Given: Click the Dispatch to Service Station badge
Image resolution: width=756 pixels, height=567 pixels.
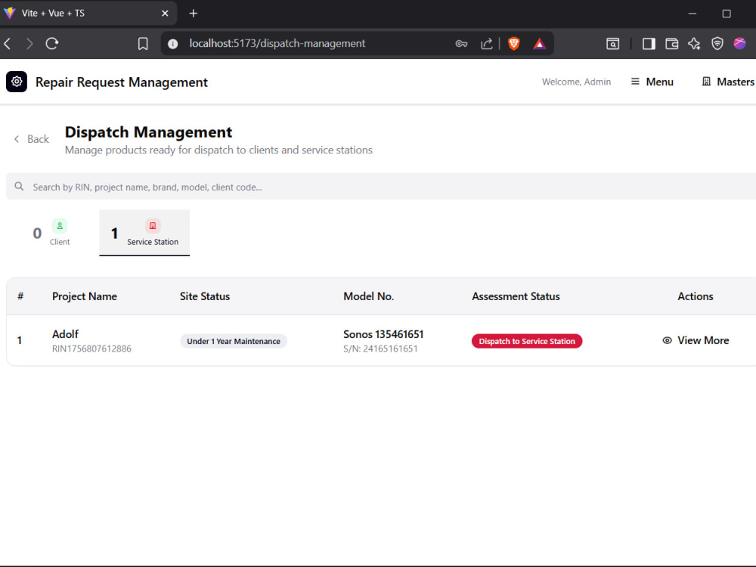Looking at the screenshot, I should coord(526,341).
